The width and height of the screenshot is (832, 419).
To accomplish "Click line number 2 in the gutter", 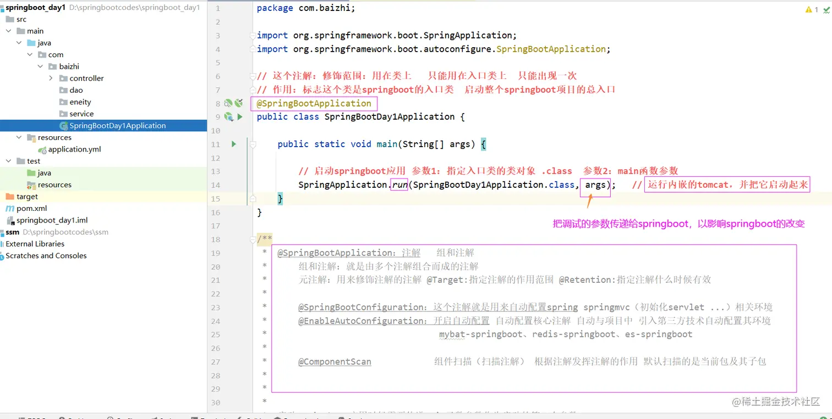I will (218, 22).
